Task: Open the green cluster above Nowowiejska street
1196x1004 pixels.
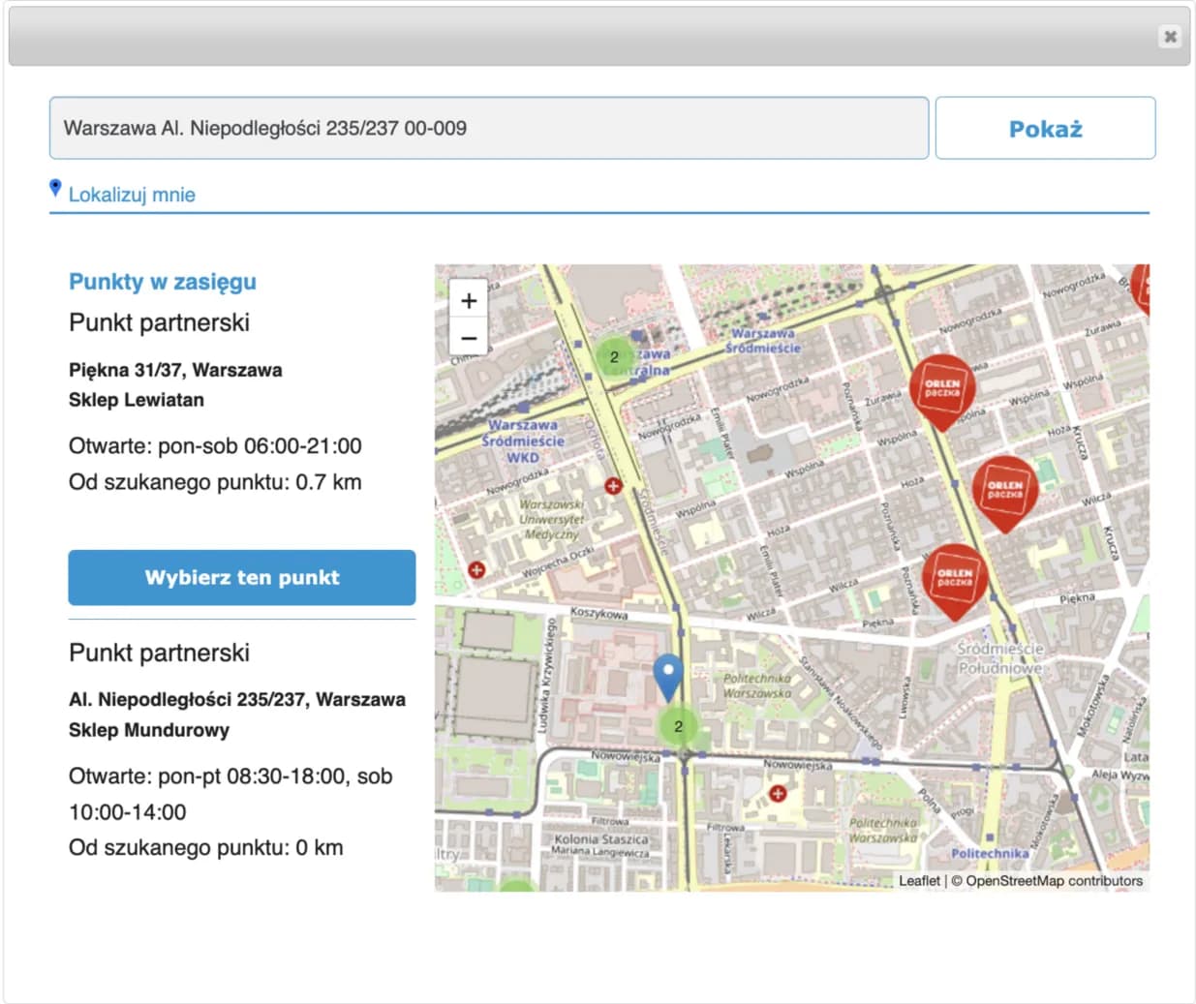Action: [678, 726]
